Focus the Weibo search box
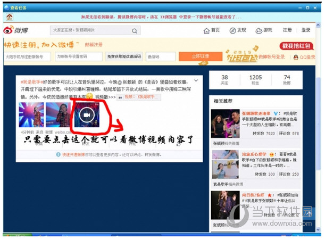 click(x=95, y=30)
